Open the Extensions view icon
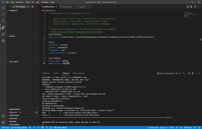 (x=3, y=34)
